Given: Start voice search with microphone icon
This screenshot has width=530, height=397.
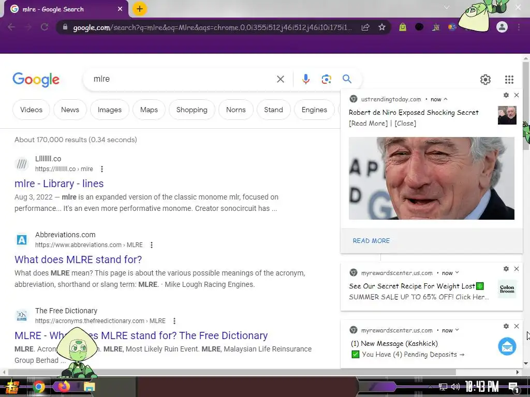Looking at the screenshot, I should click(305, 79).
